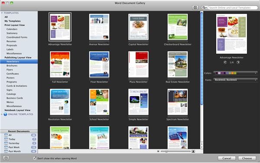This screenshot has height=163, width=260.
Task: Open the Colors dropdown
Action: (x=235, y=73)
